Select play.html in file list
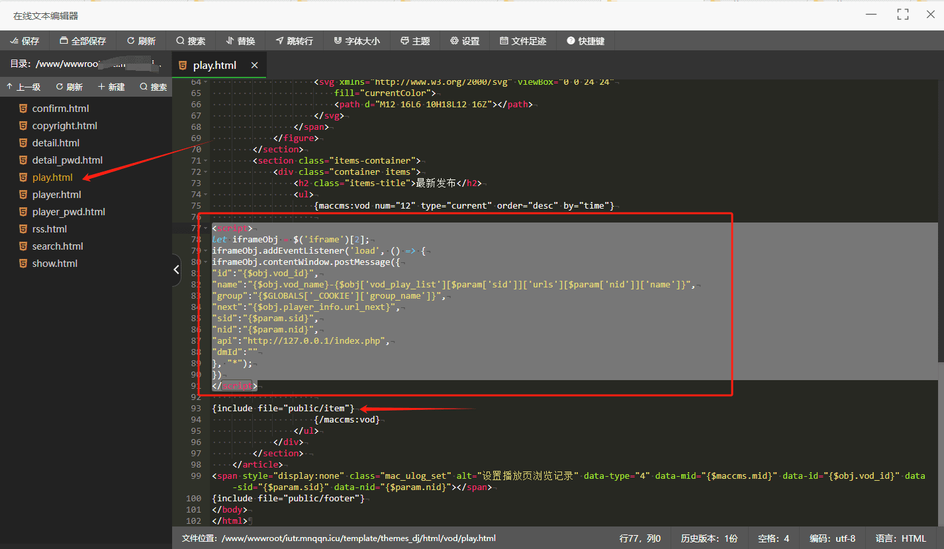This screenshot has height=549, width=944. pos(52,177)
